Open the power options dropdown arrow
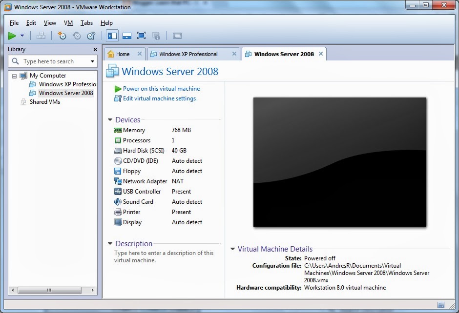Image resolution: width=459 pixels, height=313 pixels. (22, 36)
